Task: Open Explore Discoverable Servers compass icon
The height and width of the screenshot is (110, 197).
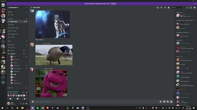Action: tap(3, 82)
